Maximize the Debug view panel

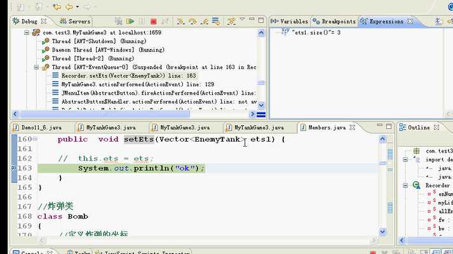click(x=261, y=20)
